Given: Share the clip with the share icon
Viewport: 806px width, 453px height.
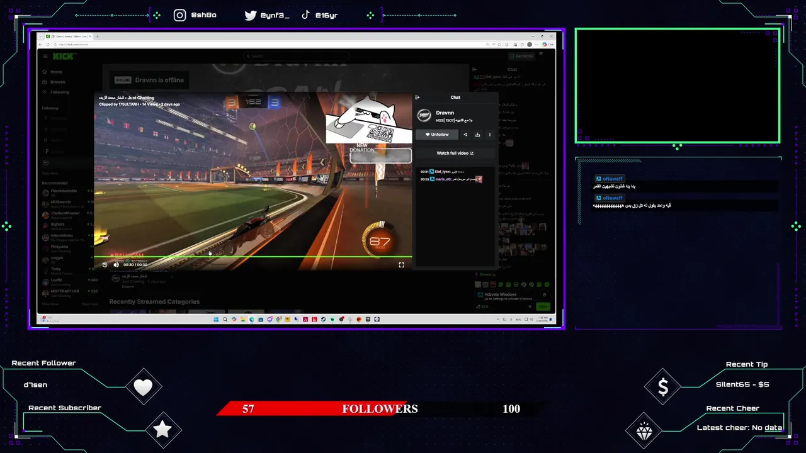Looking at the screenshot, I should (x=466, y=135).
